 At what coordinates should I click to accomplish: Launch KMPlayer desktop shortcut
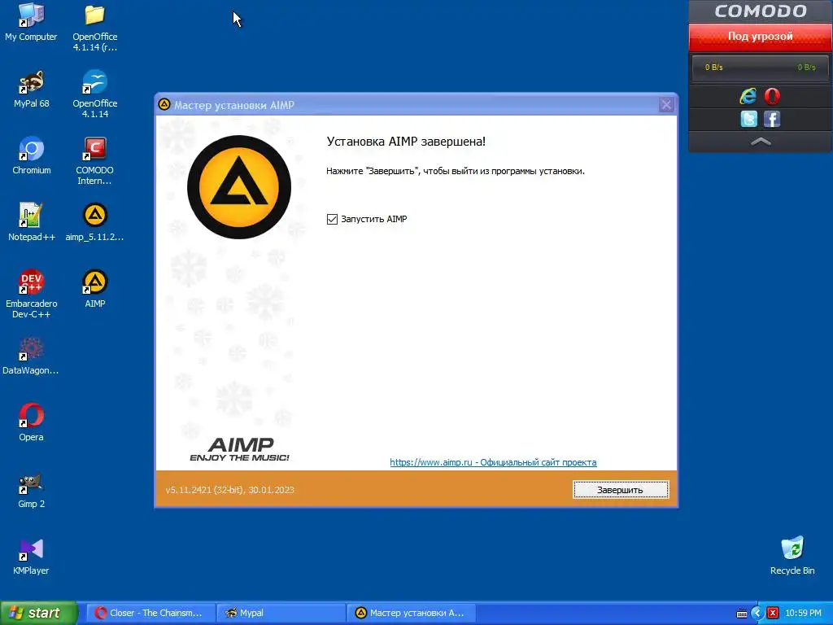31,557
